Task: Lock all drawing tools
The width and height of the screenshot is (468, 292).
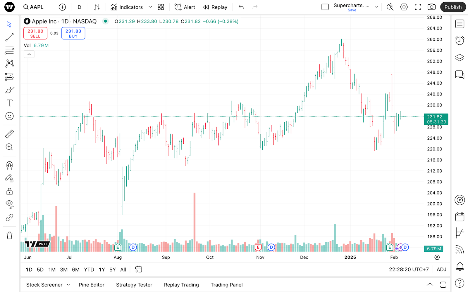Action: click(9, 192)
